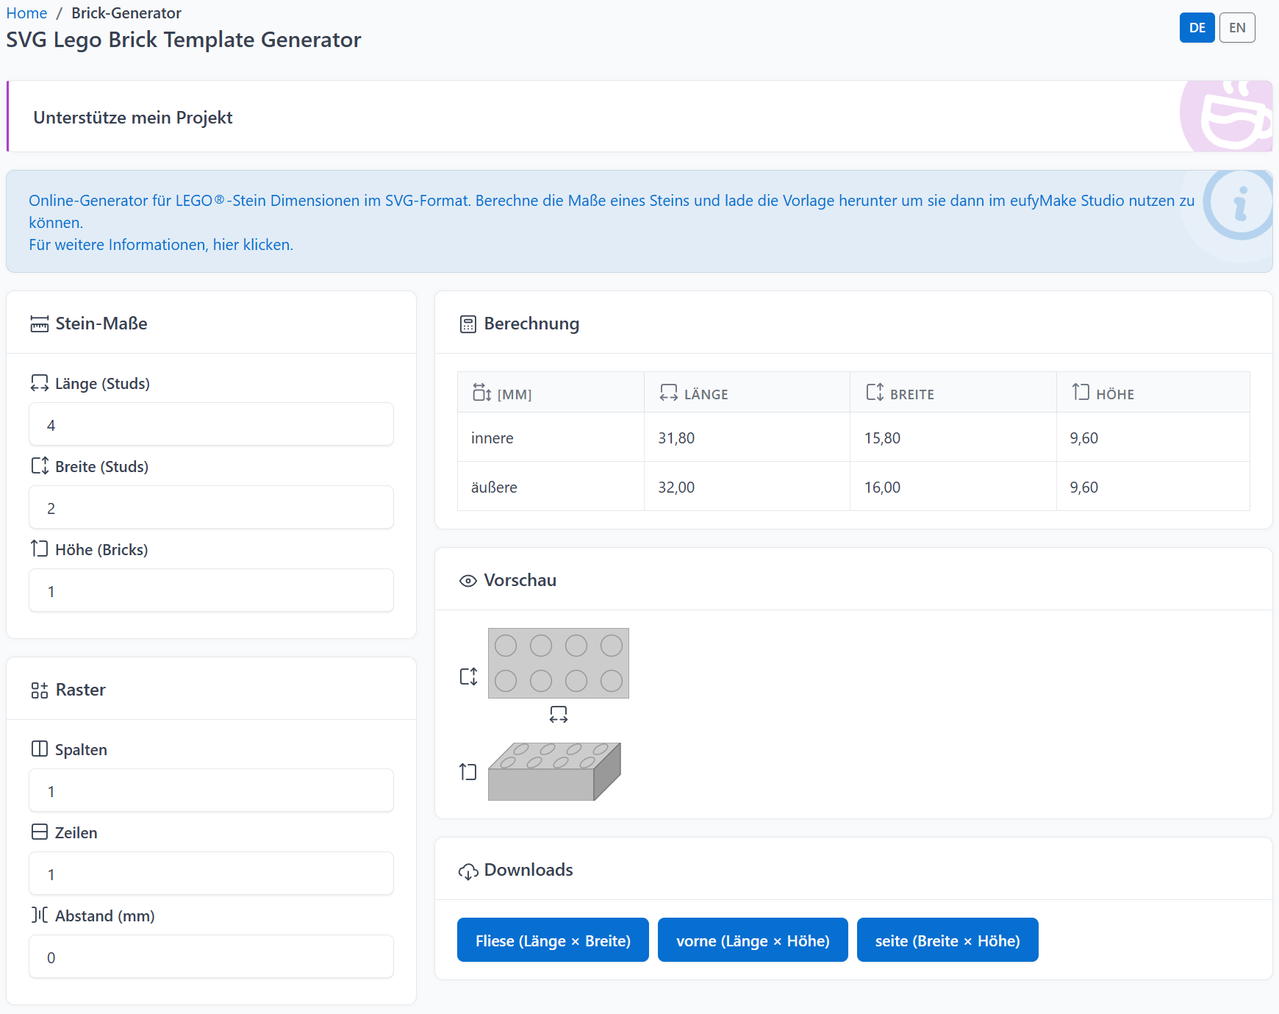Click the columns icon beside Spalten

coord(40,749)
